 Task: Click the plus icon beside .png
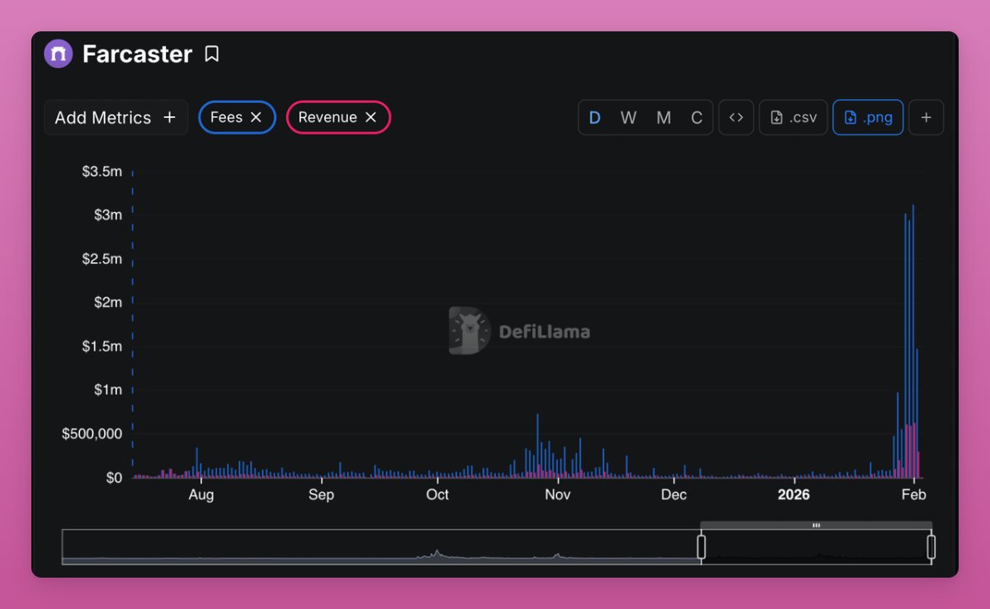pyautogui.click(x=926, y=117)
